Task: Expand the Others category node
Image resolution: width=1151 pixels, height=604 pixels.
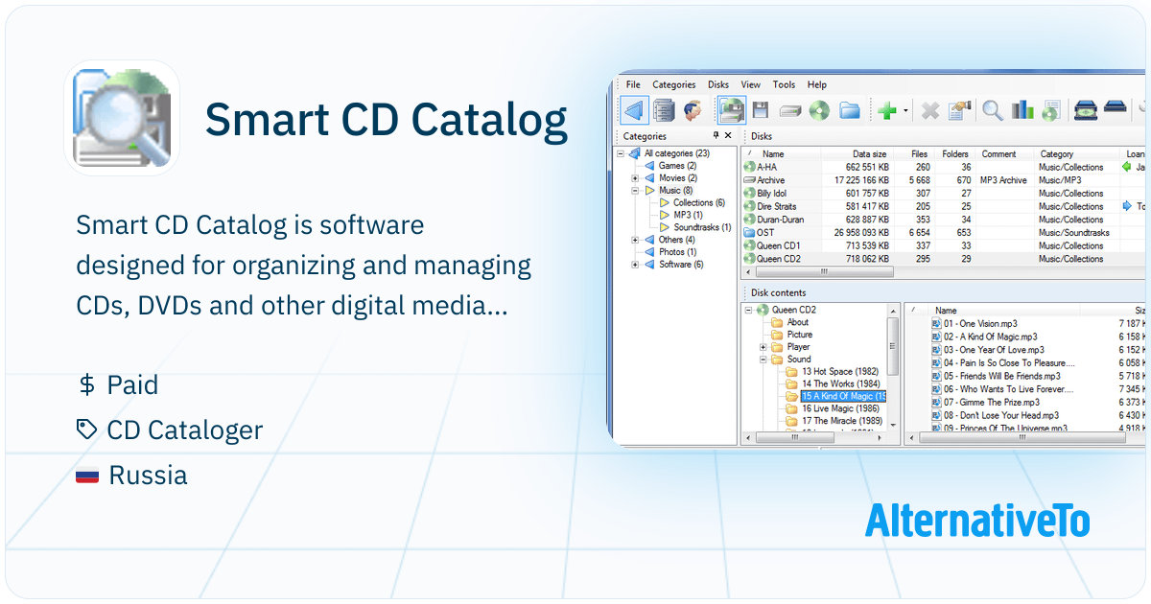Action: point(635,240)
